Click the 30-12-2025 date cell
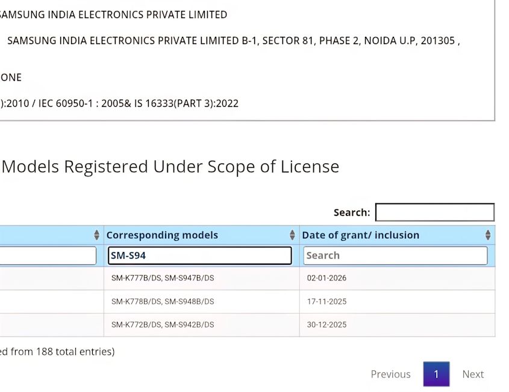The height and width of the screenshot is (392, 509). click(x=326, y=324)
